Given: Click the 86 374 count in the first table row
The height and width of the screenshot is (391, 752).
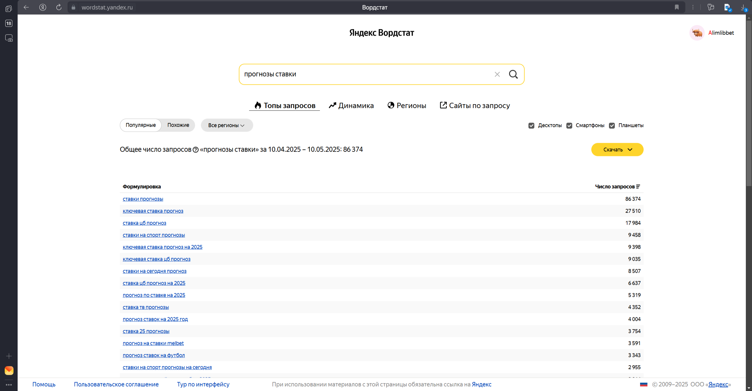Looking at the screenshot, I should point(633,199).
